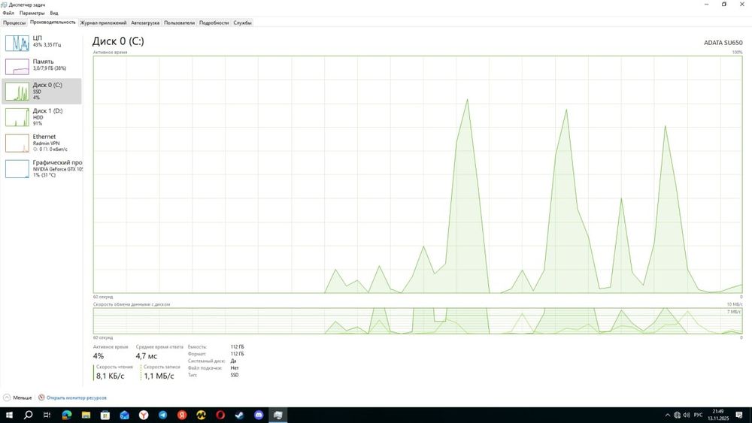Click the 8,1 КБ/с read speed value
The image size is (752, 423).
pos(110,376)
